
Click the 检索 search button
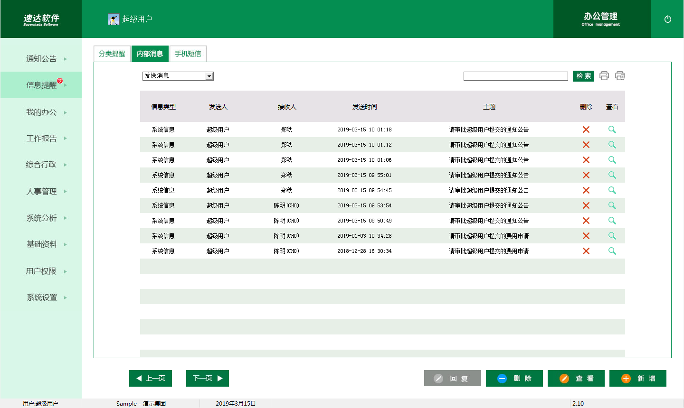[x=583, y=76]
